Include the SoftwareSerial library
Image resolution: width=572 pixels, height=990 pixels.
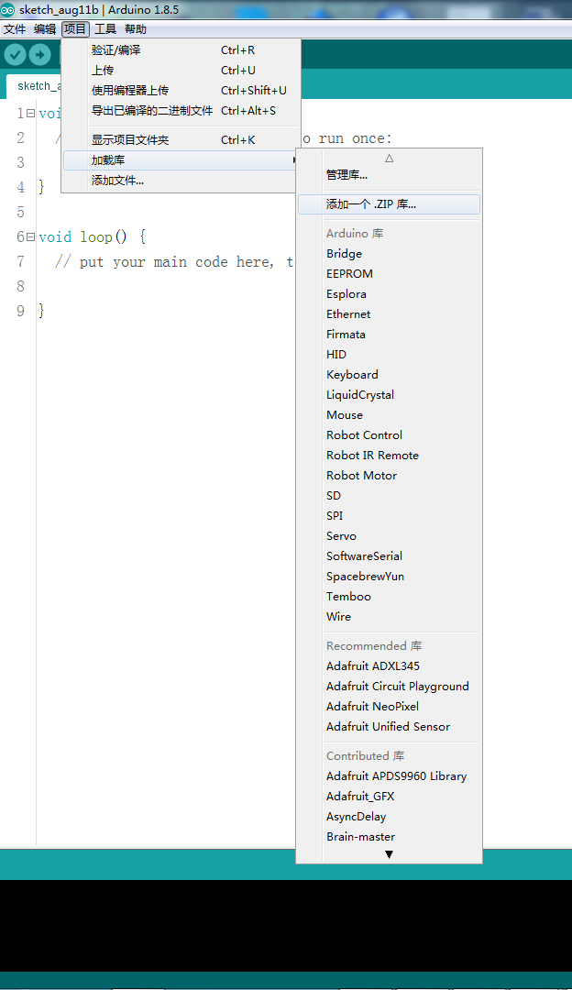[x=389, y=557]
